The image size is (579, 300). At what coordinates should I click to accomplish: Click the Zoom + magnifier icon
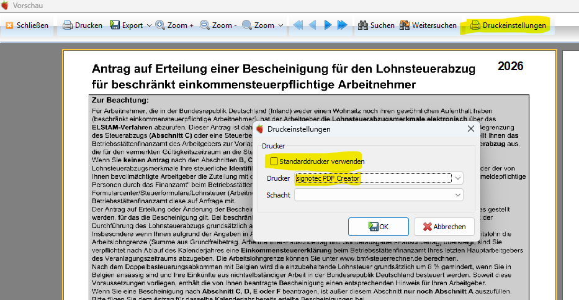[160, 25]
